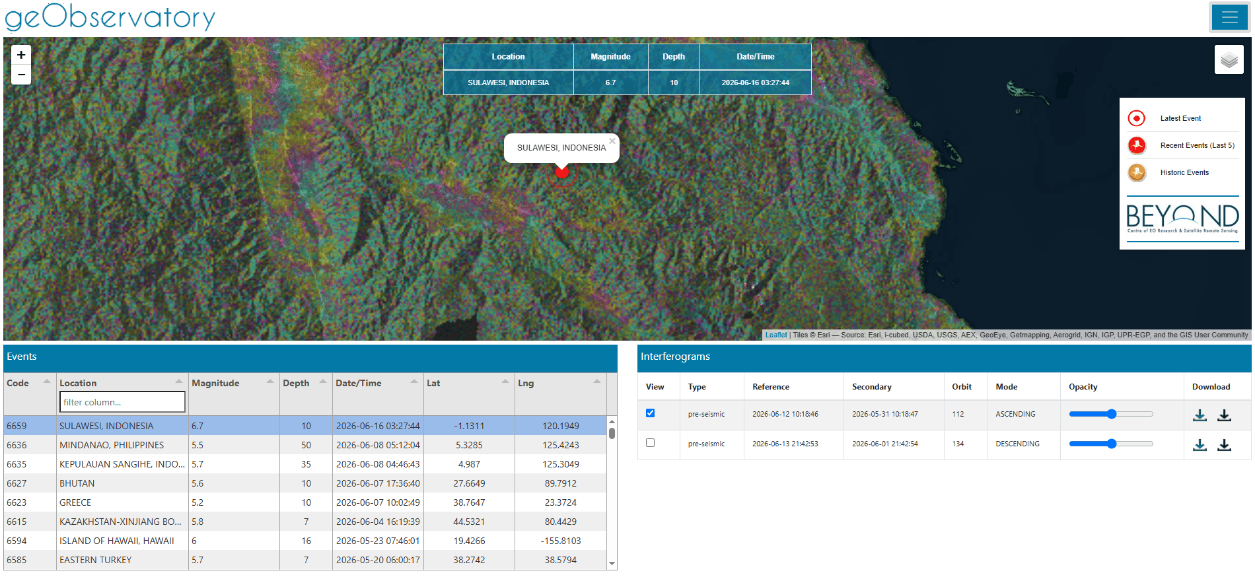Click latitude value 27.6649
This screenshot has height=581, width=1255.
point(469,483)
